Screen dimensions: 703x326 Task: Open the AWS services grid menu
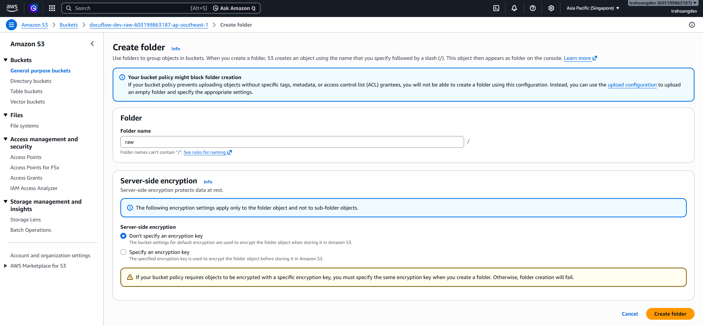(52, 8)
